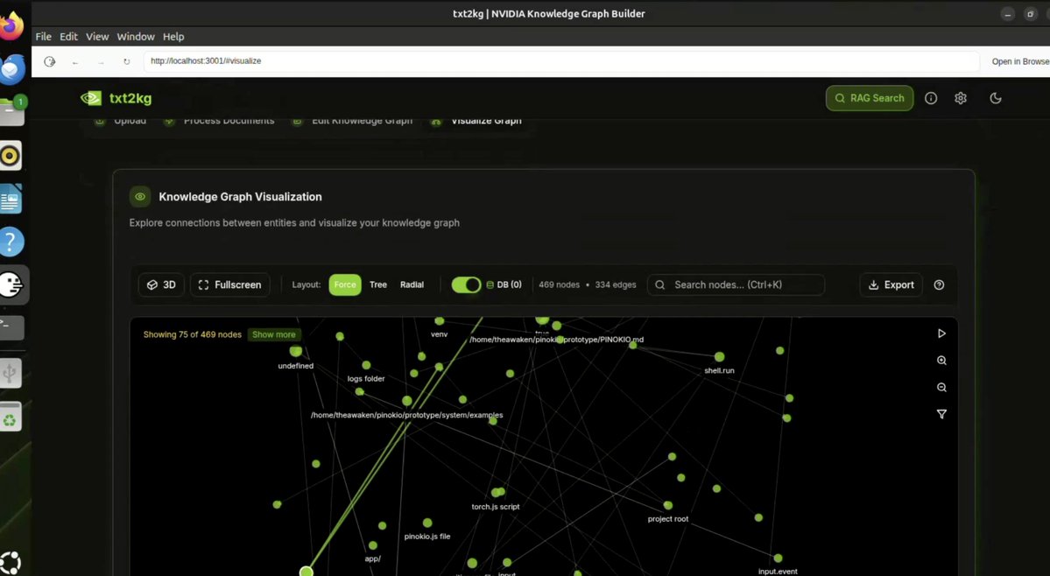This screenshot has width=1050, height=576.
Task: Select the project root node
Action: pos(667,505)
